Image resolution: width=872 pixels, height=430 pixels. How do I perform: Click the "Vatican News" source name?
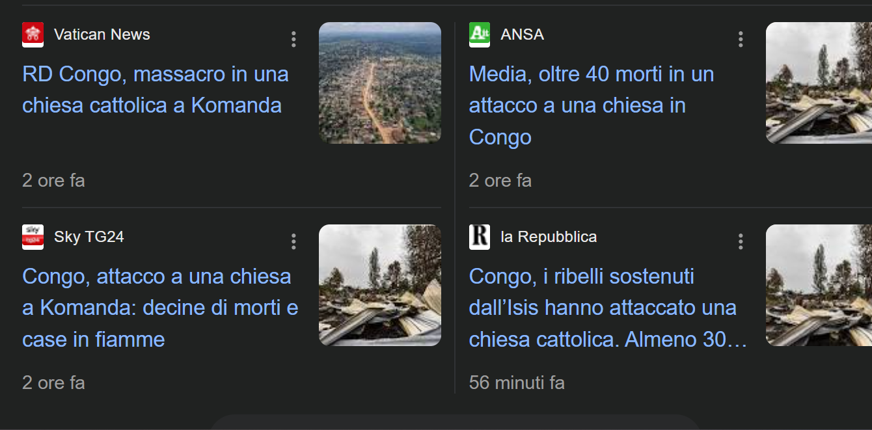pos(102,34)
